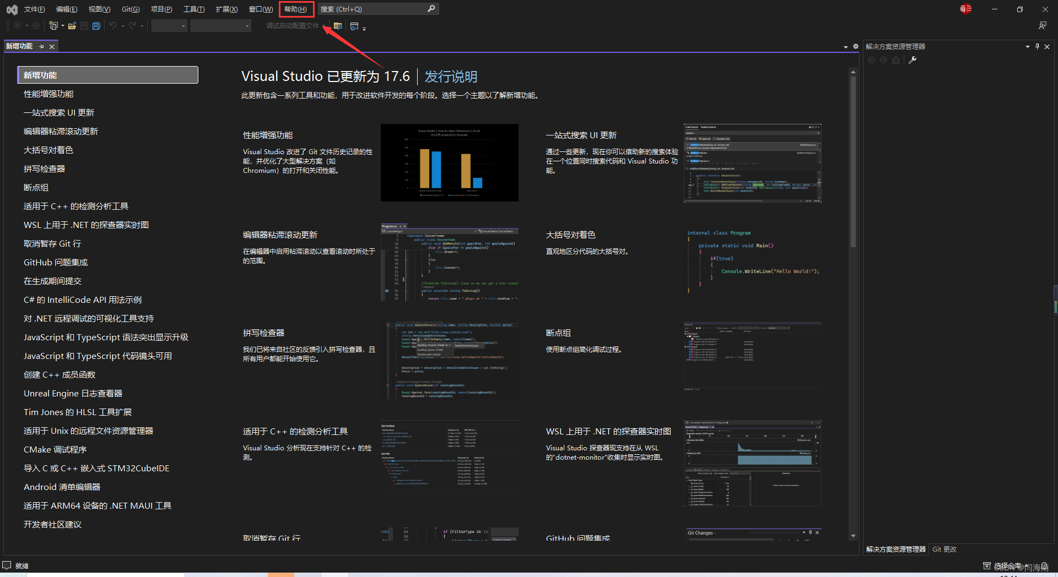Select 拼写检查器 in the topic list
Screen dimensions: 1058x577
tap(44, 169)
